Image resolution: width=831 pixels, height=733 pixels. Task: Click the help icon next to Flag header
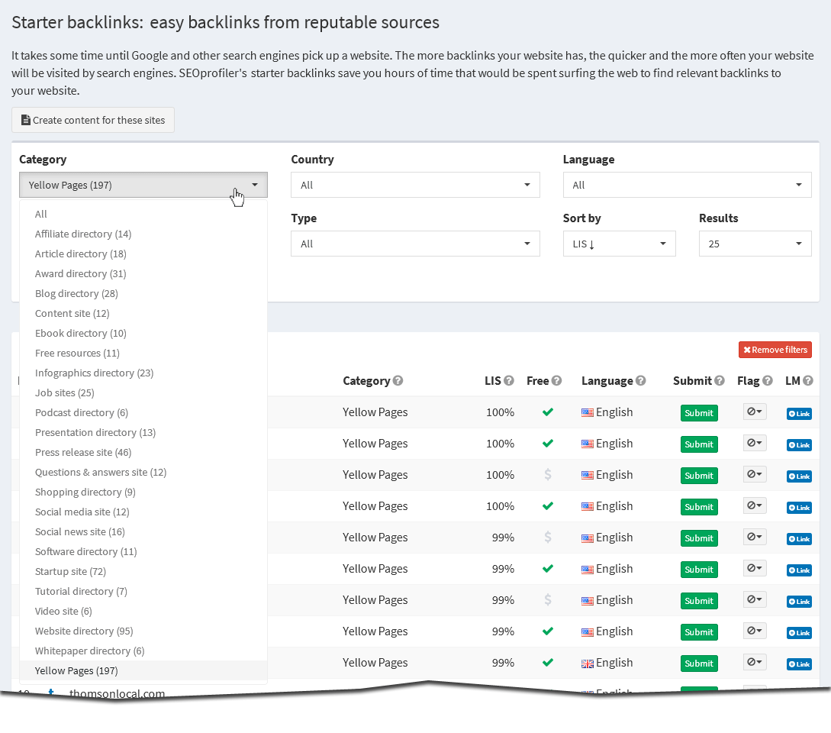[767, 381]
